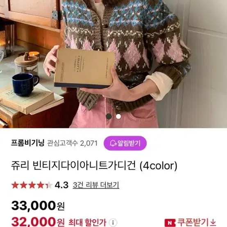This screenshot has height=227, width=227.
Task: Tap the red 32,000원 discounted price
Action: (x=38, y=222)
